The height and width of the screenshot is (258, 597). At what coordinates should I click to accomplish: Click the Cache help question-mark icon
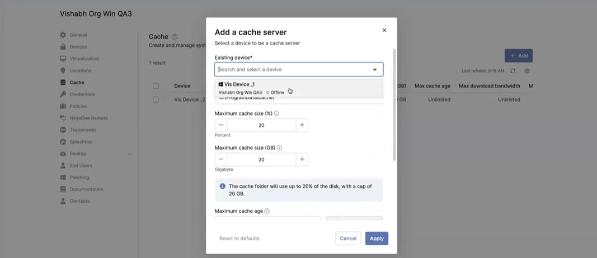pyautogui.click(x=175, y=37)
